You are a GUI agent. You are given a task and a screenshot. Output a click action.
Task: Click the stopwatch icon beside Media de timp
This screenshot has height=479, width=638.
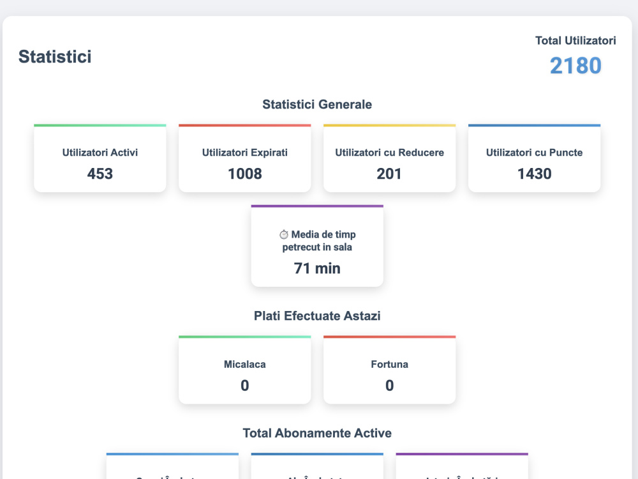click(284, 234)
